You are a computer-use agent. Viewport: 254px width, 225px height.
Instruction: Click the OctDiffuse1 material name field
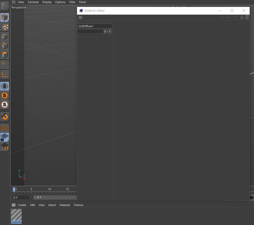pos(95,26)
